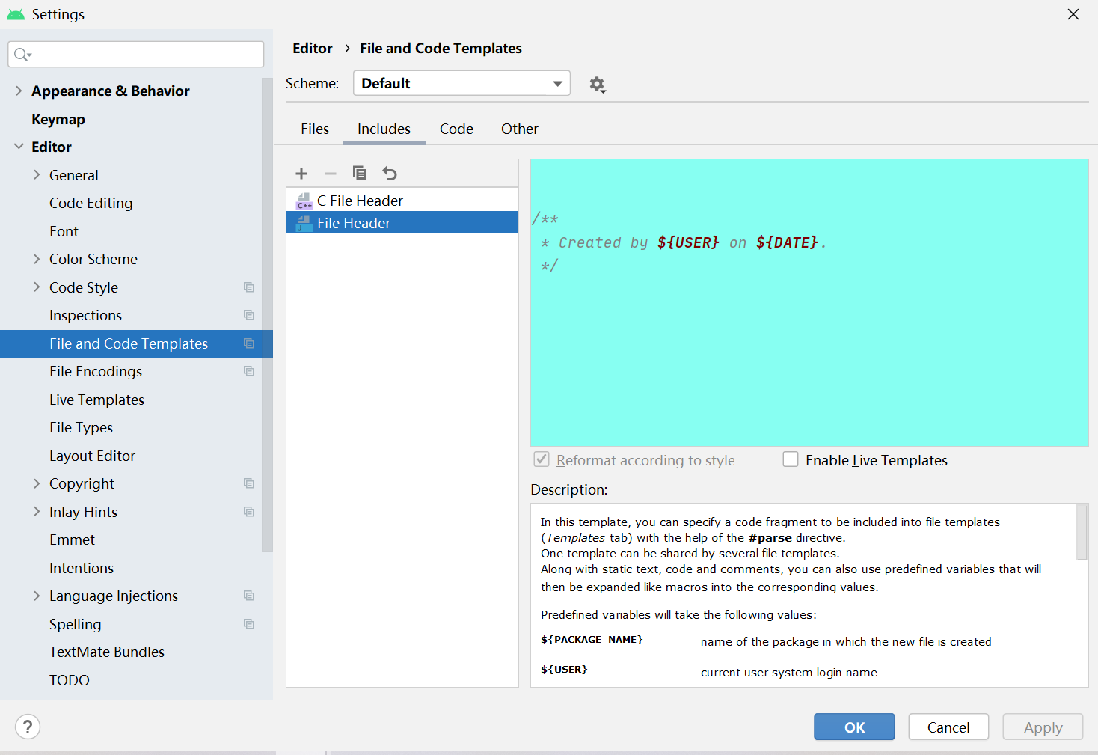Click project-level icon beside Code Style
Viewport: 1098px width, 755px height.
click(249, 287)
